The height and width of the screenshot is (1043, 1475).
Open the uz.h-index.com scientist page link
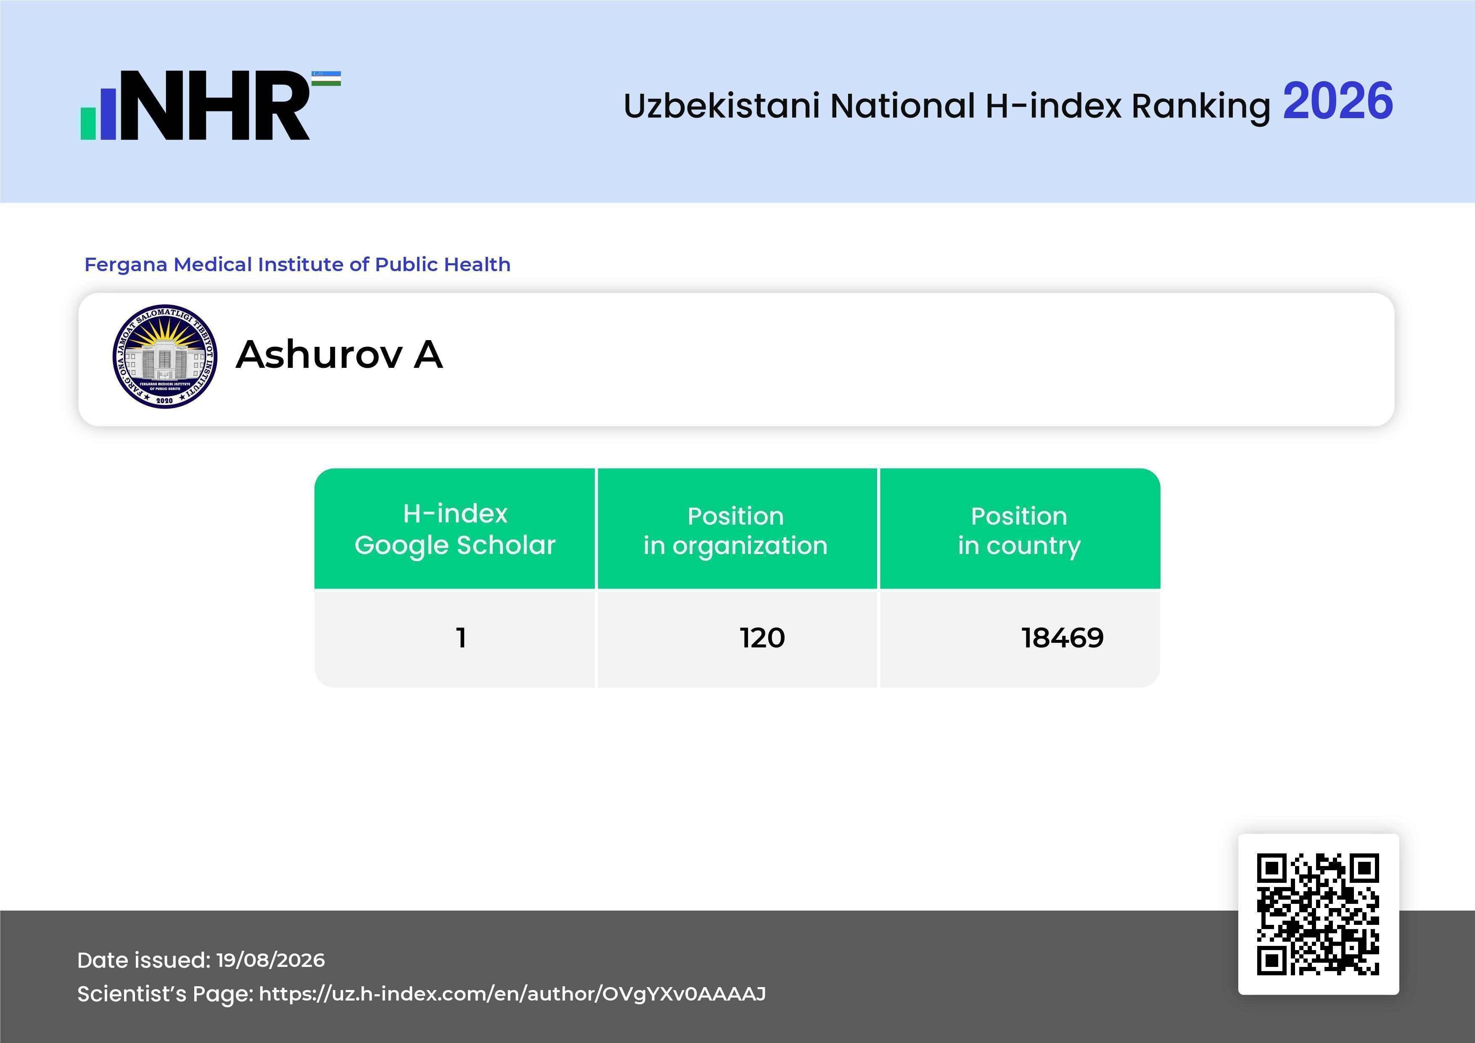(512, 993)
